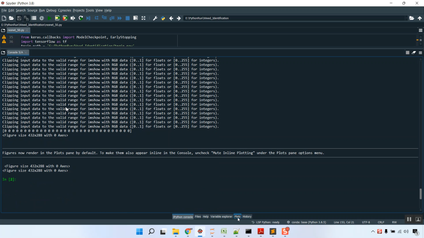Viewport: 424px width, 238px height.
Task: Browse for a working directory folder icon
Action: coord(412,18)
